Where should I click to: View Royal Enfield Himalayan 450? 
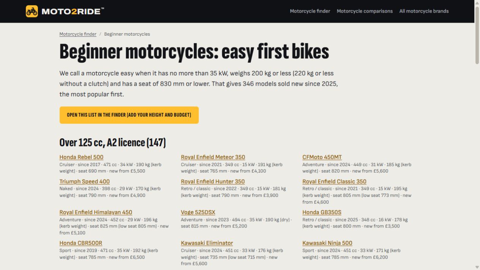pos(96,212)
